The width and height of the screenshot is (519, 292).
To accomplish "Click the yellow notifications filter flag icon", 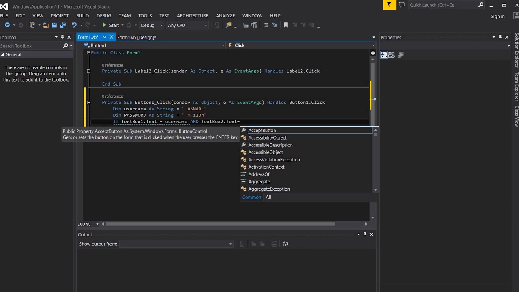I will [x=389, y=5].
